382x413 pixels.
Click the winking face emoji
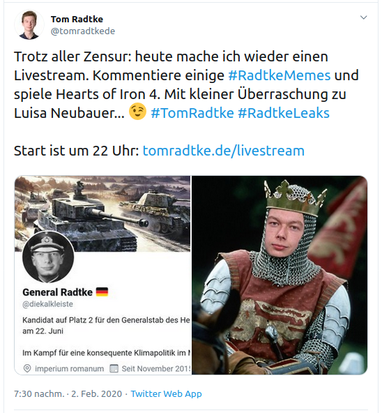tap(137, 112)
